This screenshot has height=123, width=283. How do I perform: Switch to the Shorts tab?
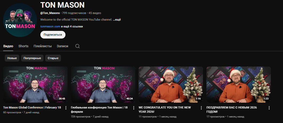pos(23,46)
